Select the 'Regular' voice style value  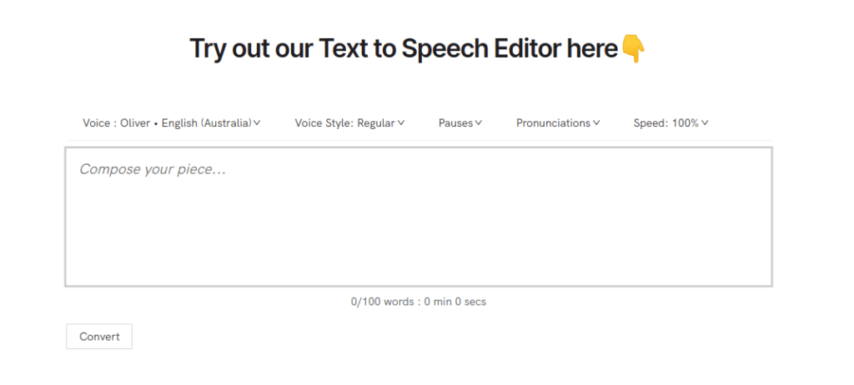[376, 123]
